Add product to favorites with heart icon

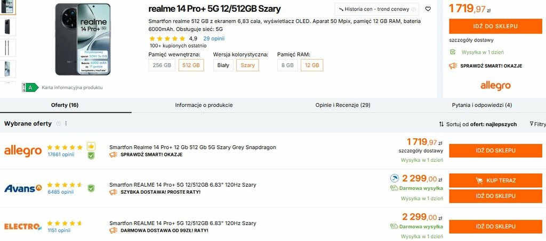[x=428, y=9]
